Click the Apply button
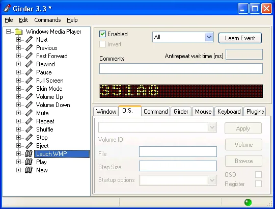 [243, 128]
